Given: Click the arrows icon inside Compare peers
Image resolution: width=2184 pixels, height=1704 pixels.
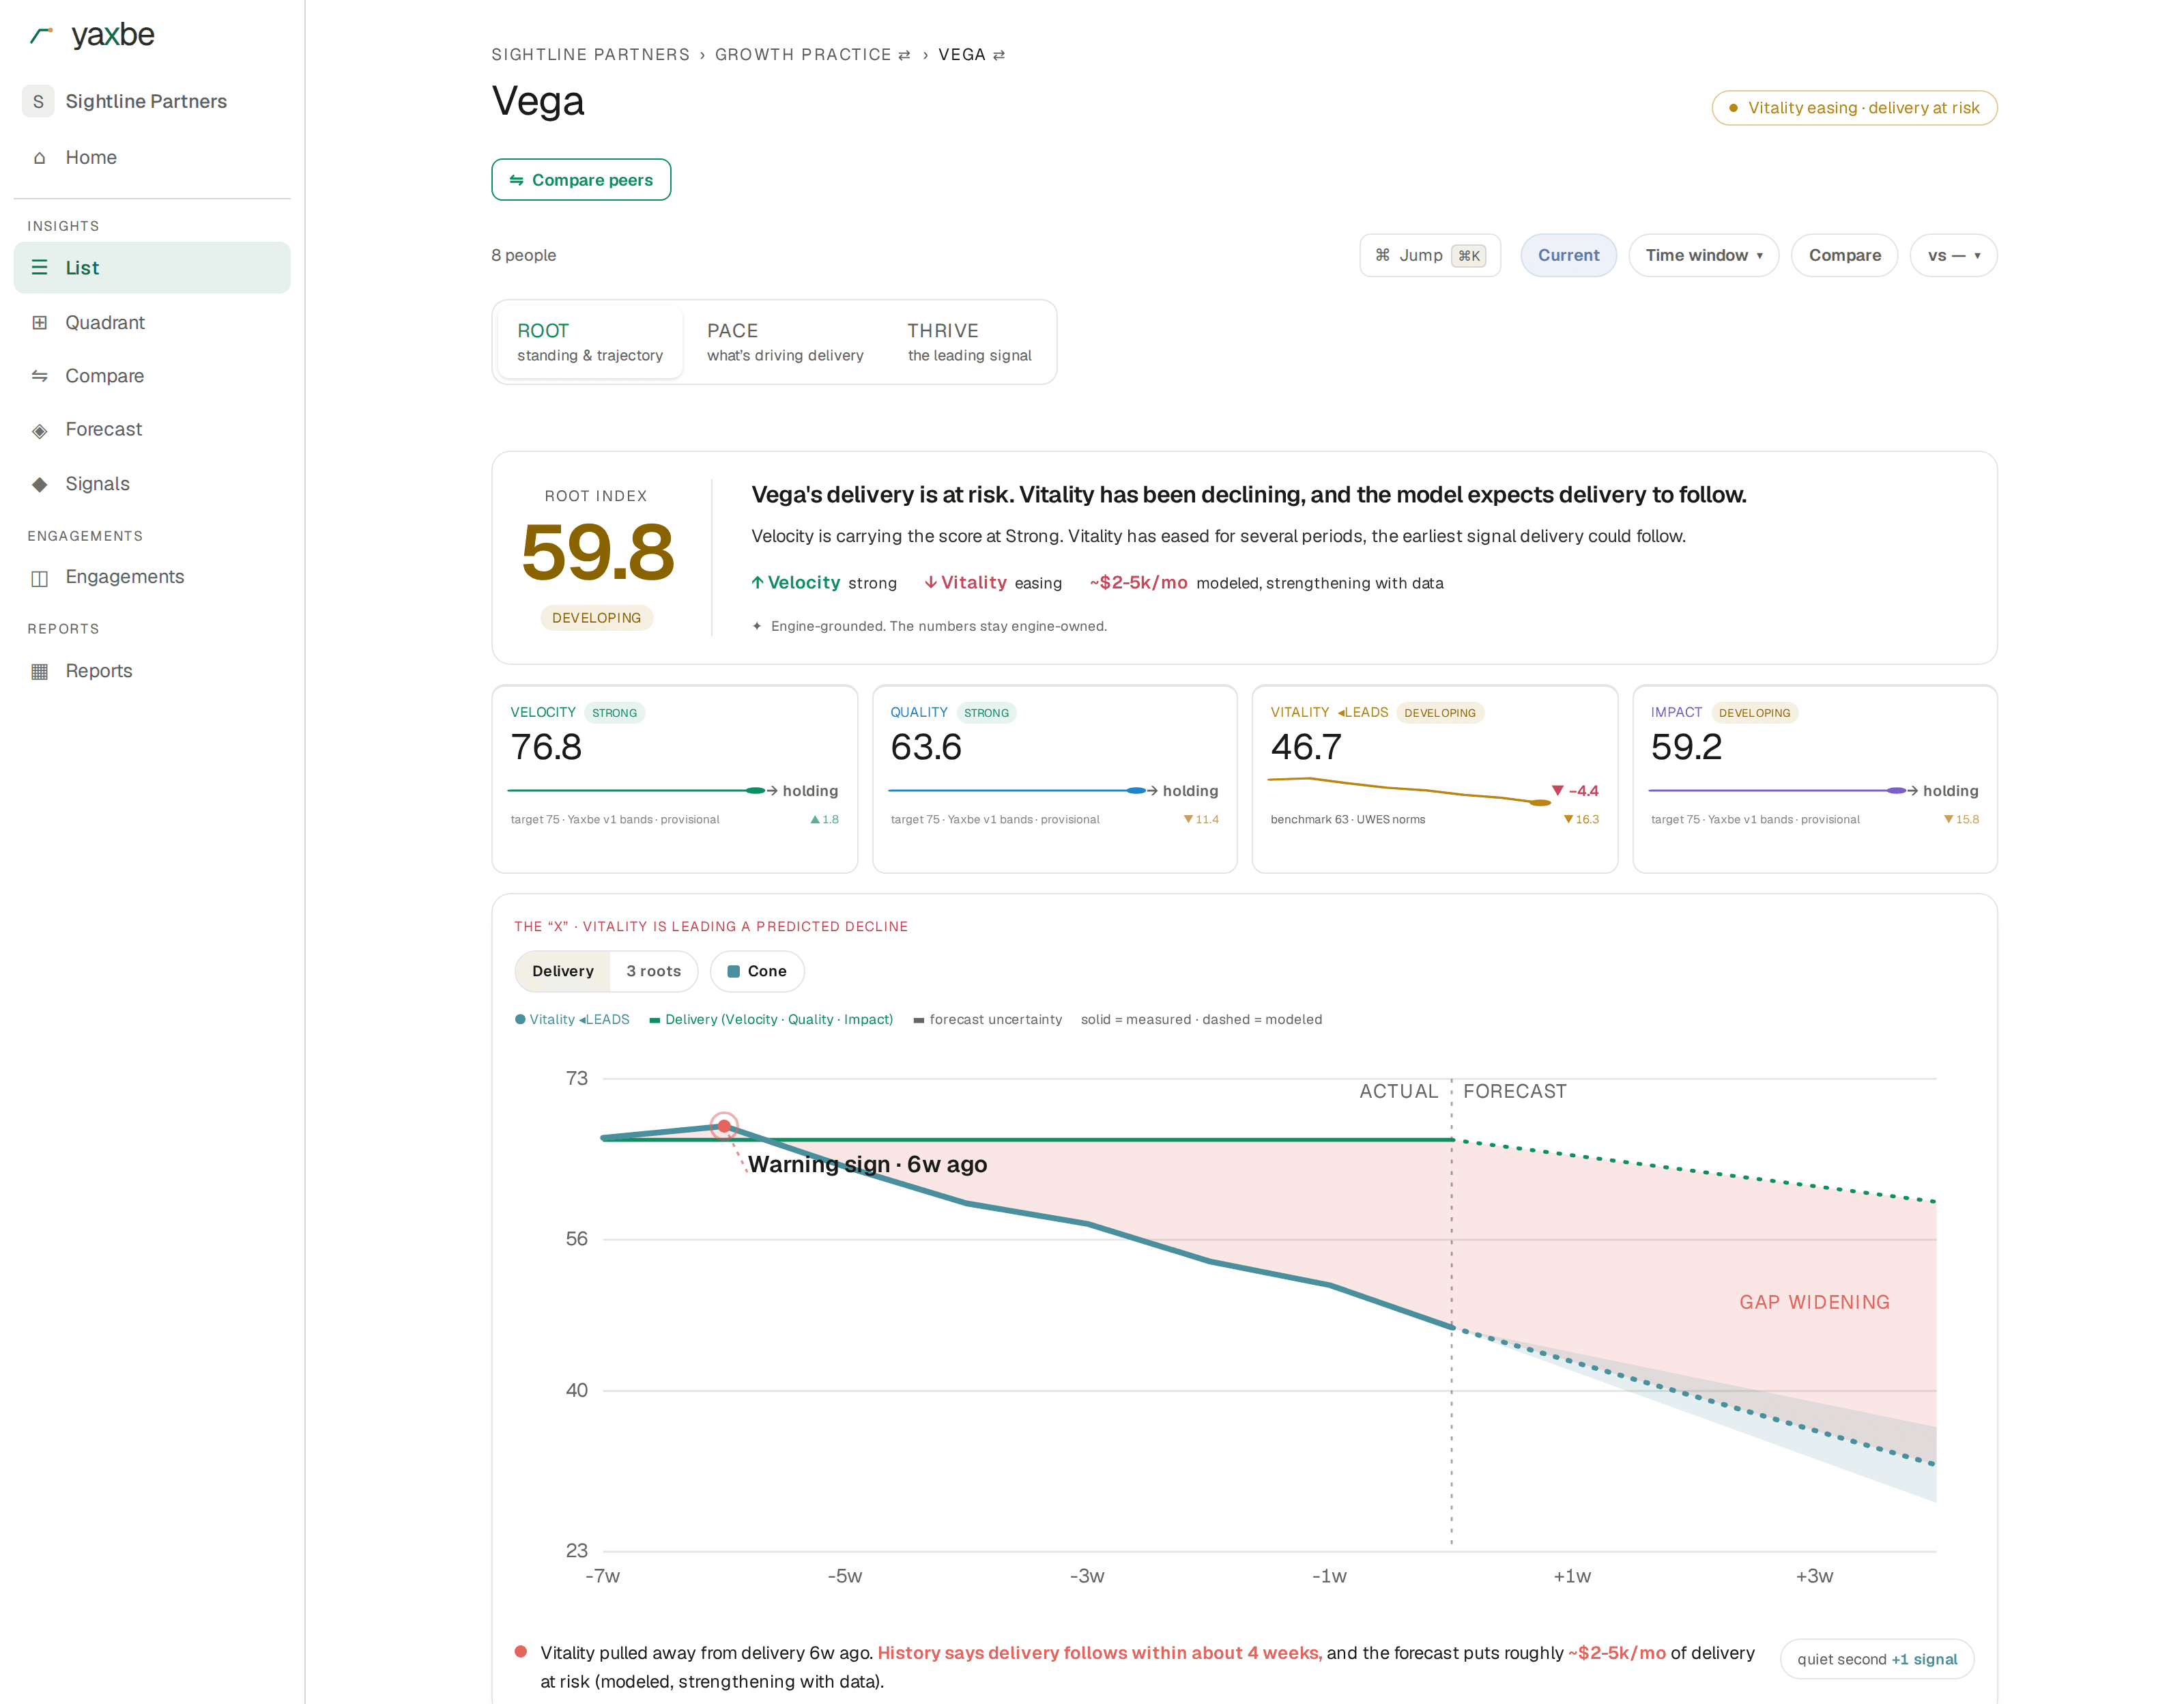Looking at the screenshot, I should pos(516,180).
